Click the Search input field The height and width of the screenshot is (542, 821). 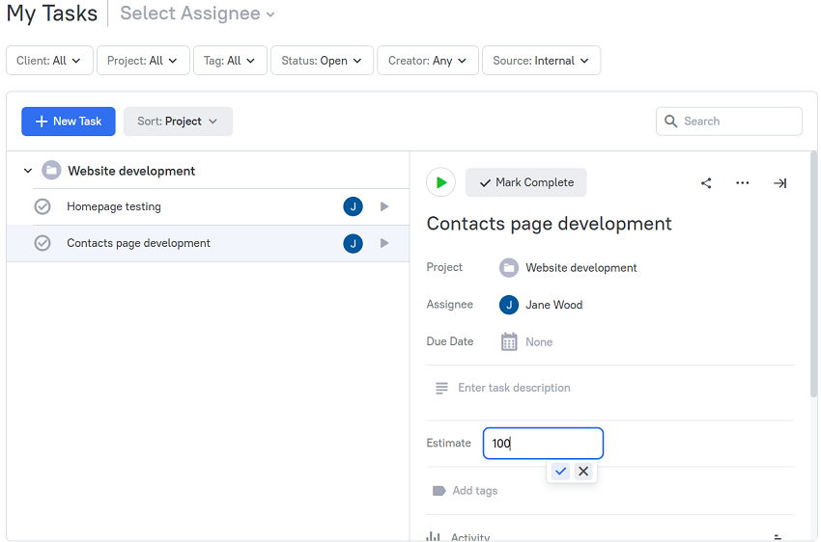[x=729, y=122]
